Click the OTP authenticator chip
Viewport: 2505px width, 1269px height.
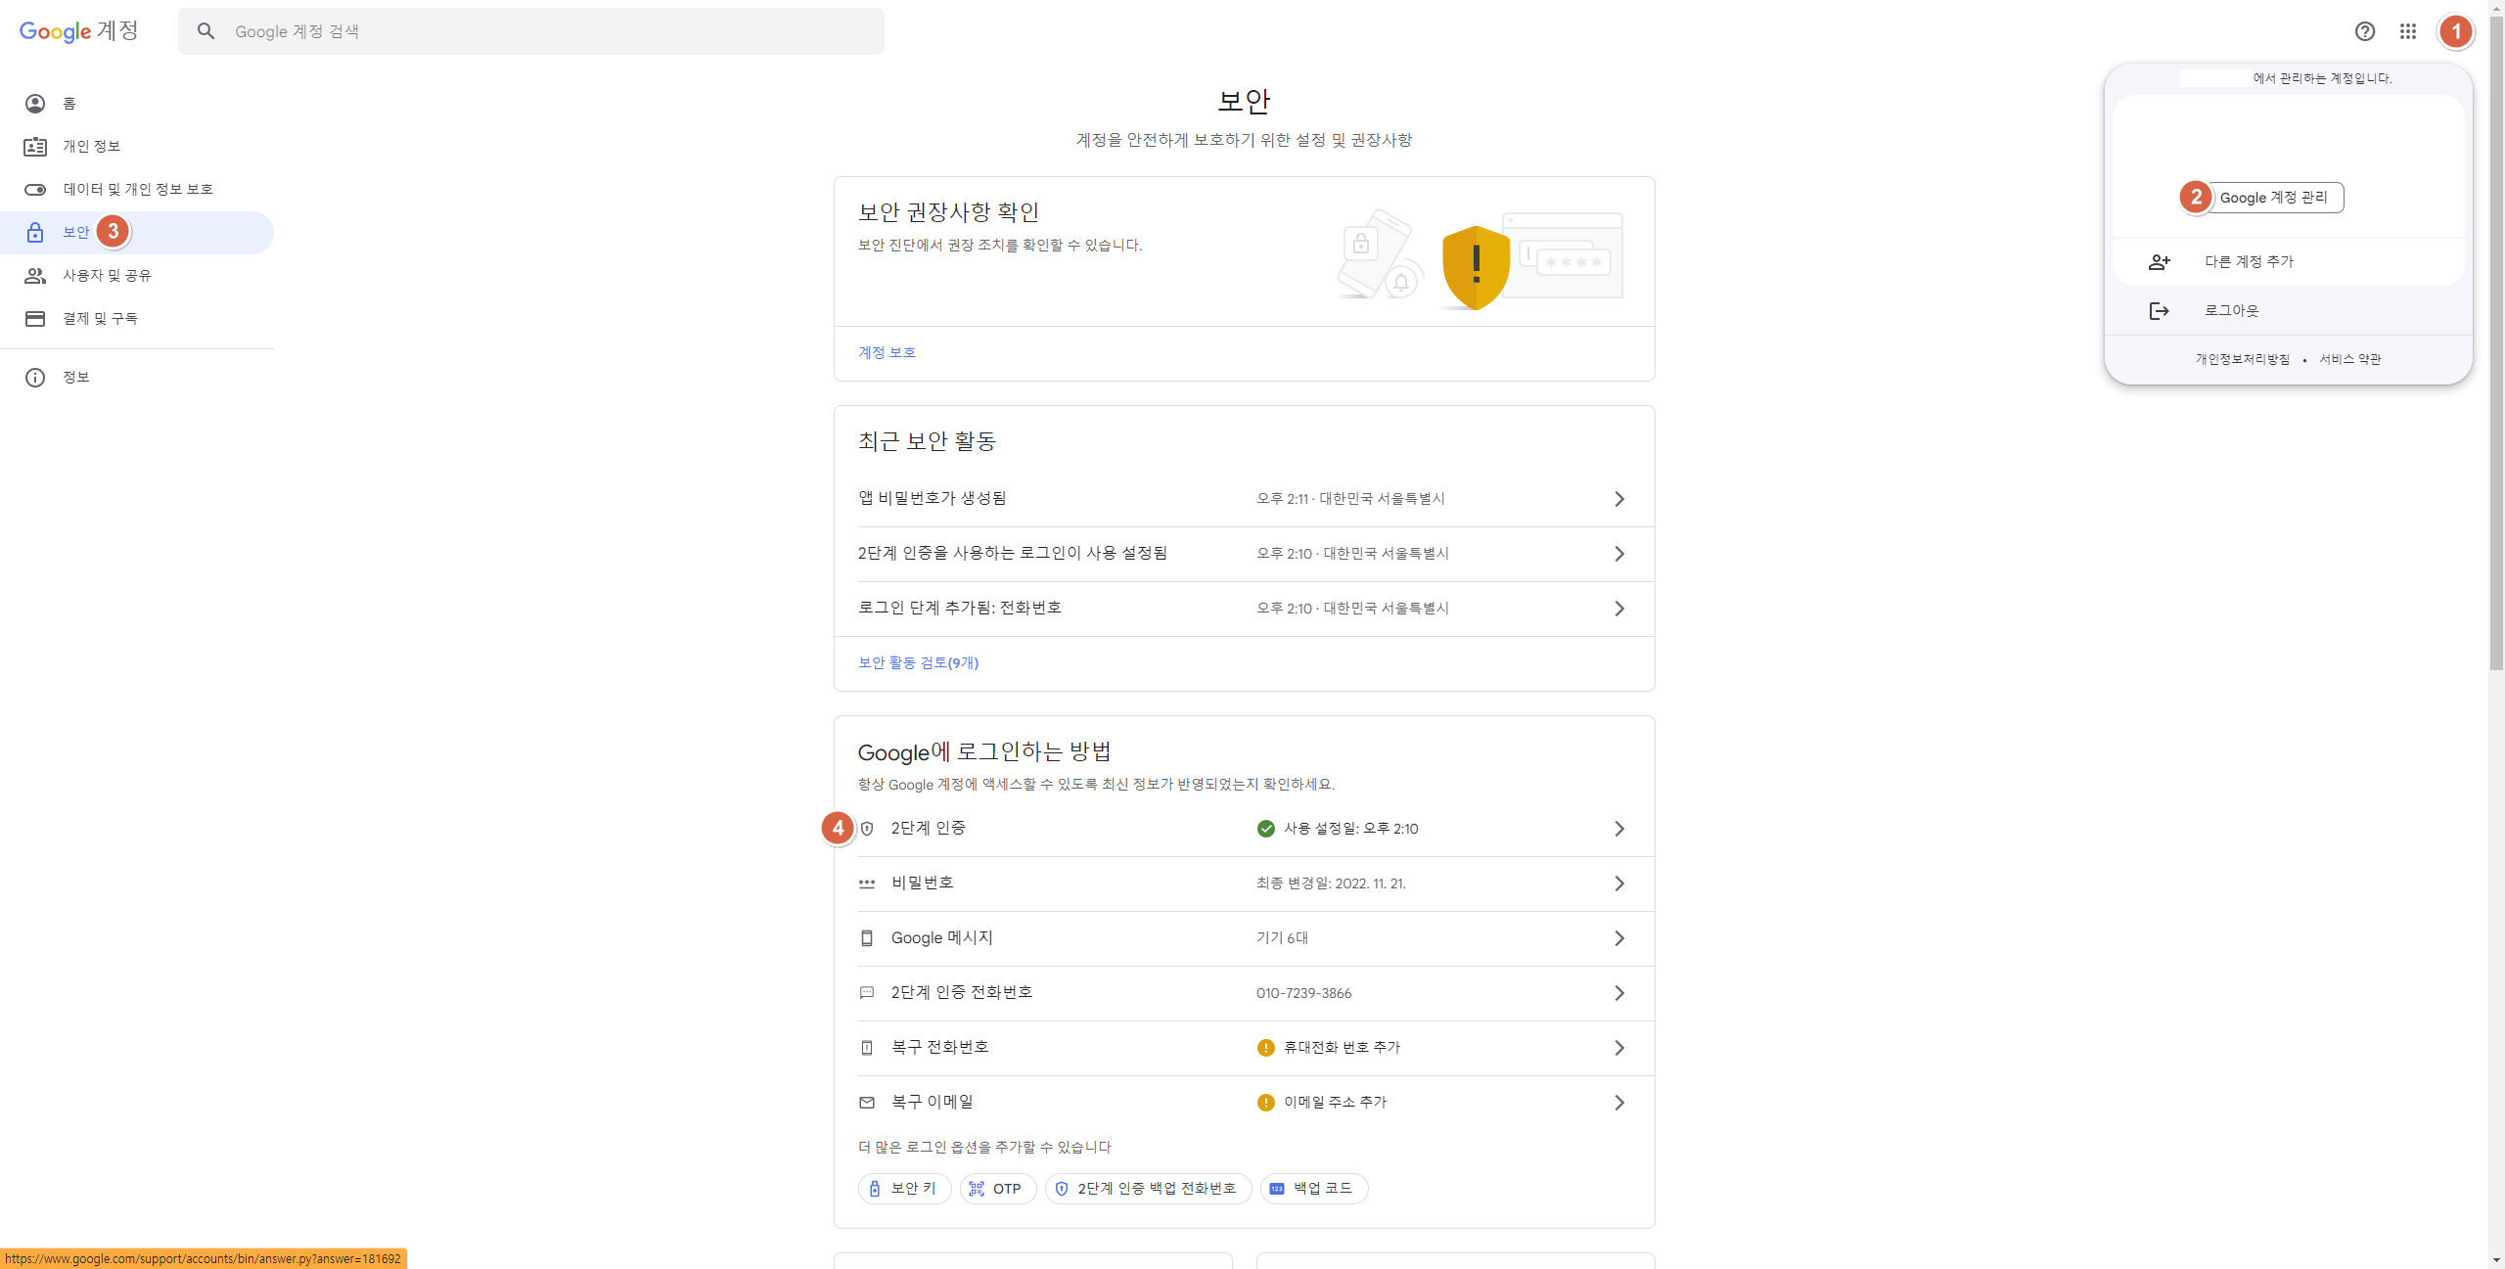tap(997, 1189)
